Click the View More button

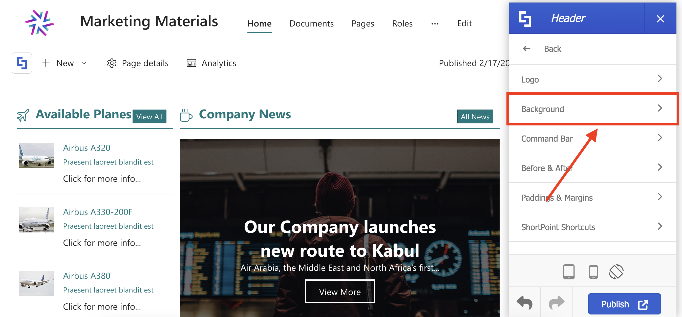pyautogui.click(x=340, y=292)
